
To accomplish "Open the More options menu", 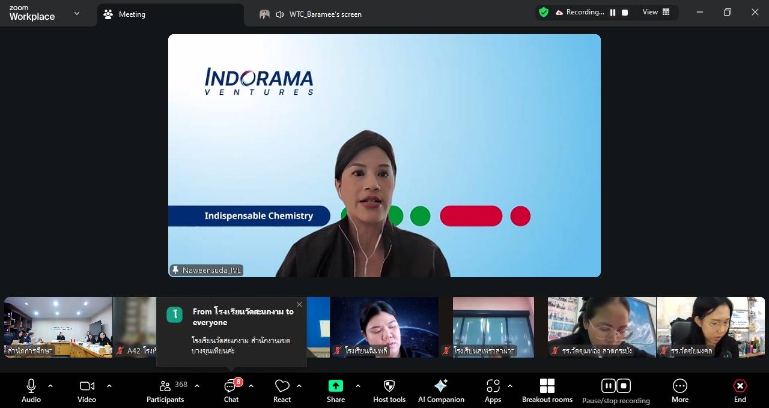I will pyautogui.click(x=679, y=391).
